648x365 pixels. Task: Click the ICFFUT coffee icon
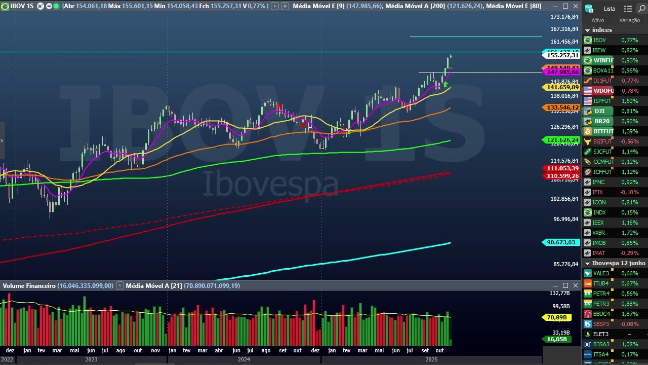pyautogui.click(x=588, y=172)
